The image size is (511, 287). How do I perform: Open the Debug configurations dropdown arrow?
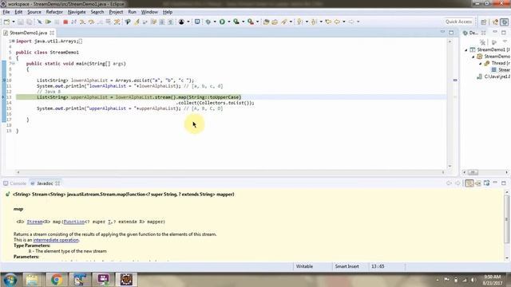click(215, 22)
